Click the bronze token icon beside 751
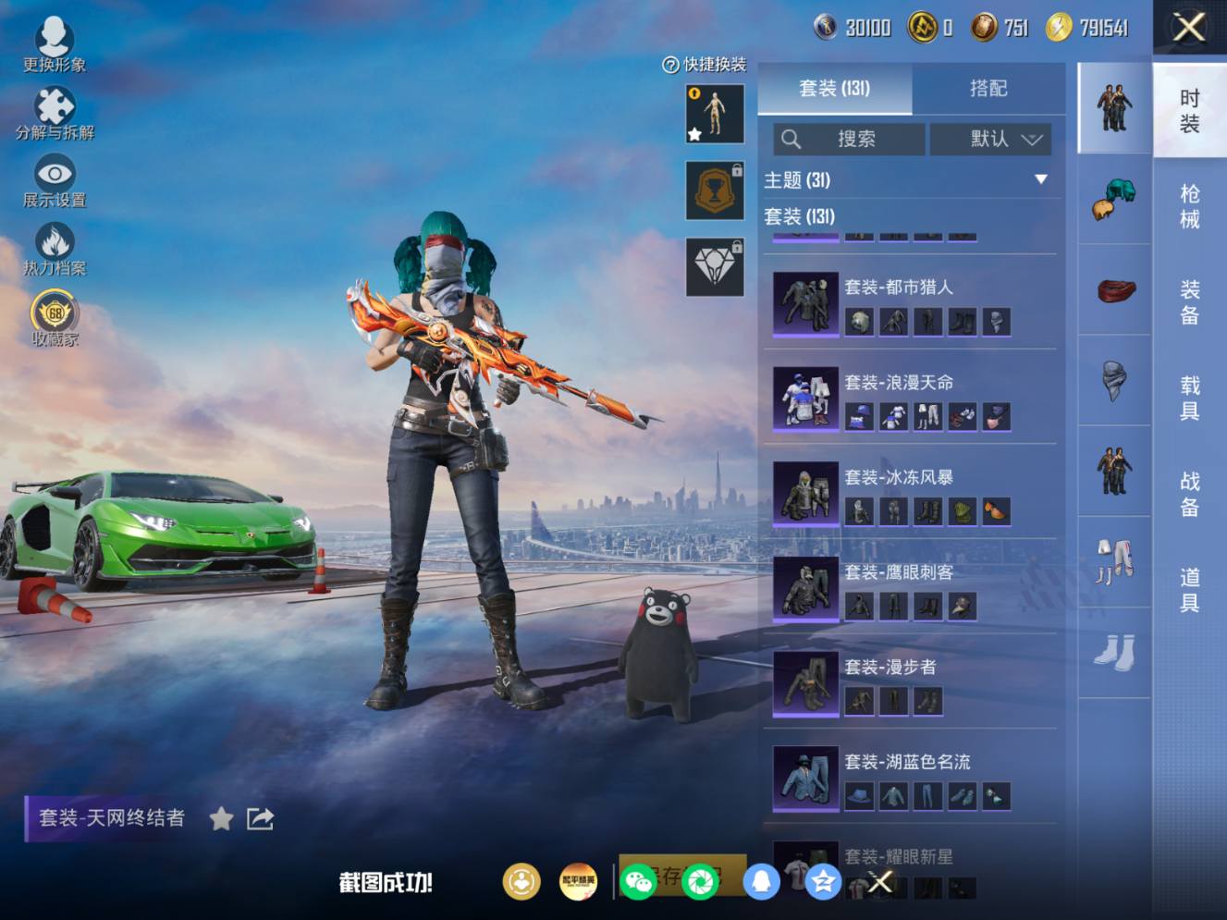Screen dimensions: 1227x920 point(985,28)
